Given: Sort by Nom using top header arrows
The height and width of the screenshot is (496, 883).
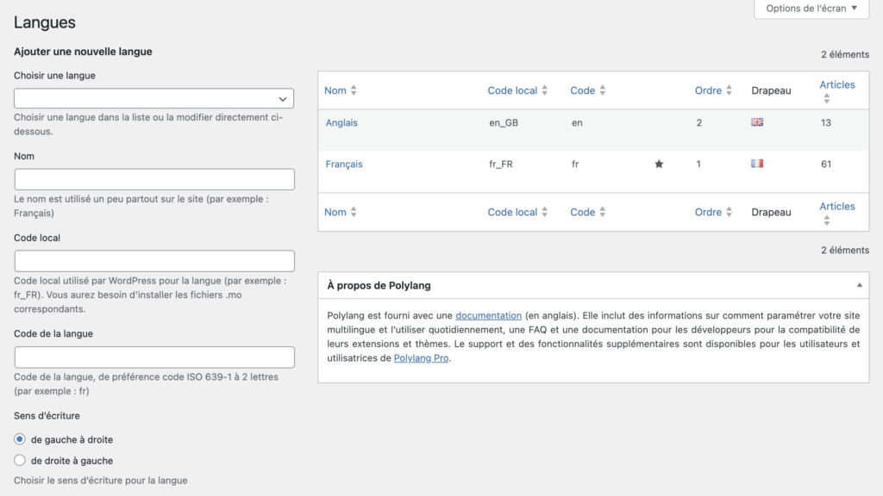Looking at the screenshot, I should pos(341,90).
